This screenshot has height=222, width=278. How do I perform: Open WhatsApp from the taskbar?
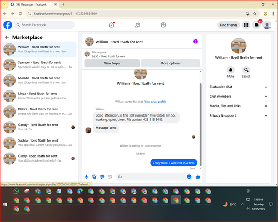click(x=16, y=191)
